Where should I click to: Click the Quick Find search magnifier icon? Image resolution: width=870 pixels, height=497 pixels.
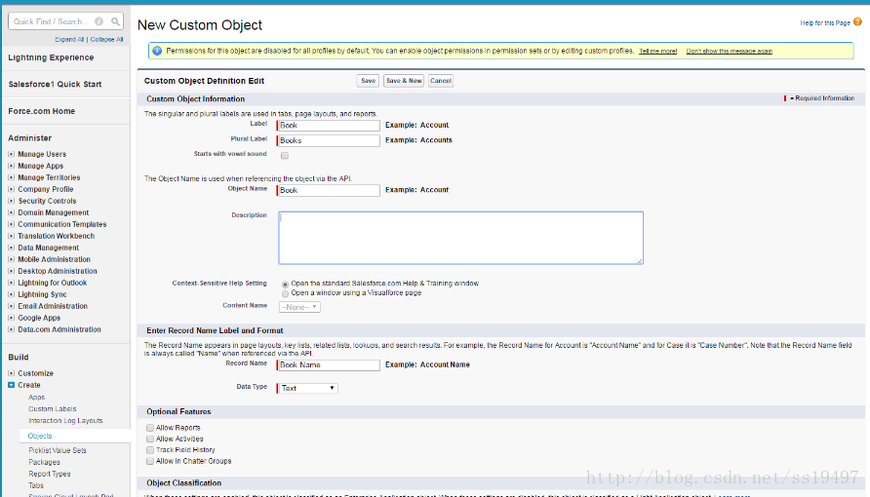115,21
